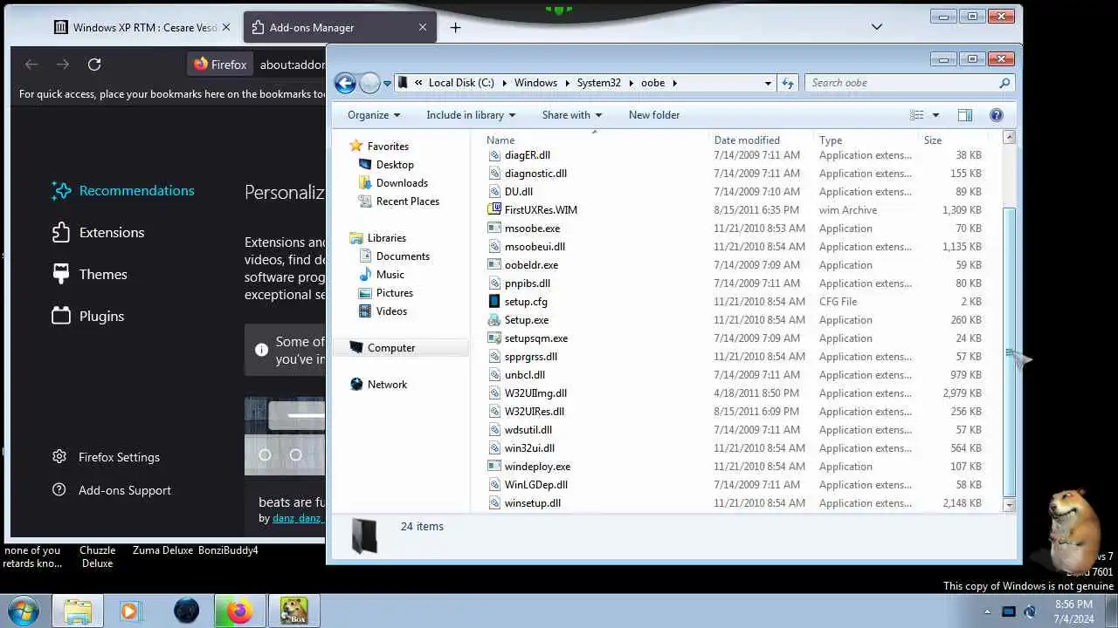This screenshot has width=1118, height=628.
Task: Reload the page in Firefox
Action: (94, 64)
